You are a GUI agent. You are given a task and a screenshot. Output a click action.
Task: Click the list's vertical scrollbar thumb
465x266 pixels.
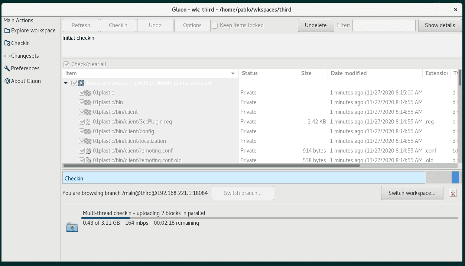[460, 77]
